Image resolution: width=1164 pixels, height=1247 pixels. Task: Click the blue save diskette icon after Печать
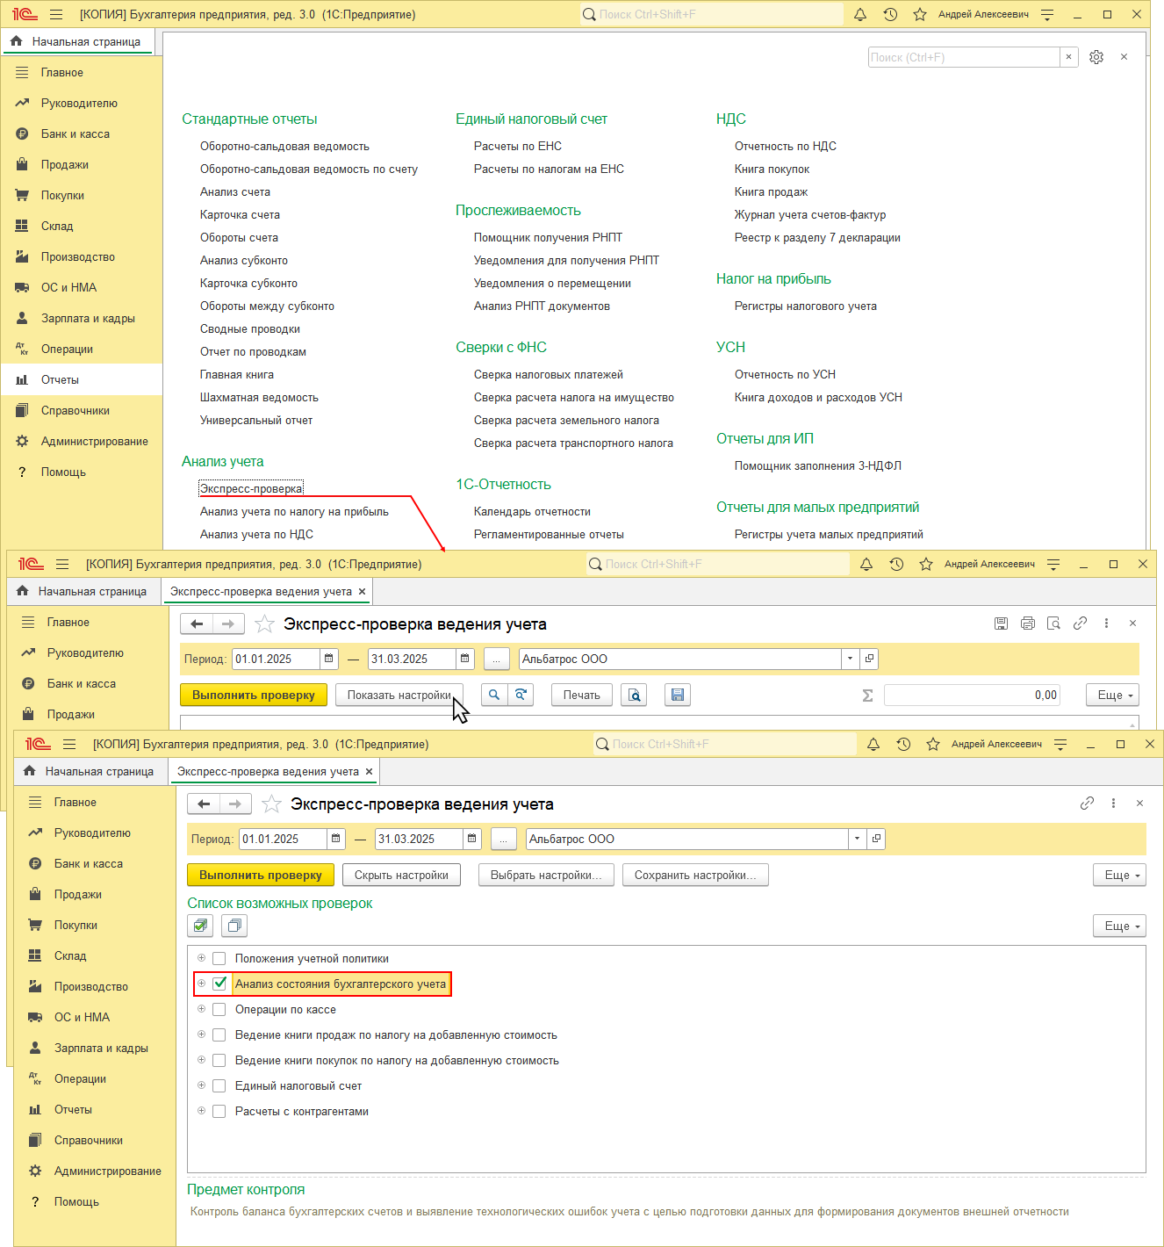[678, 695]
